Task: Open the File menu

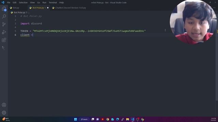Action: tap(9, 2)
